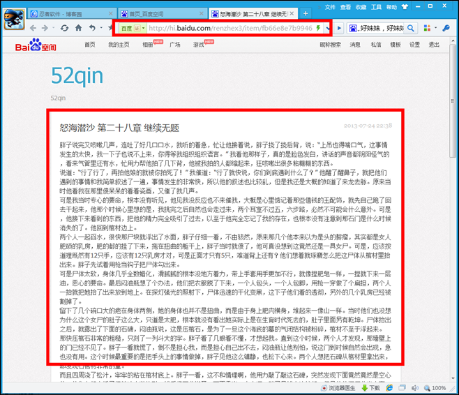Image resolution: width=459 pixels, height=395 pixels.
Task: Click the IE engine mode icon
Action: (389, 388)
